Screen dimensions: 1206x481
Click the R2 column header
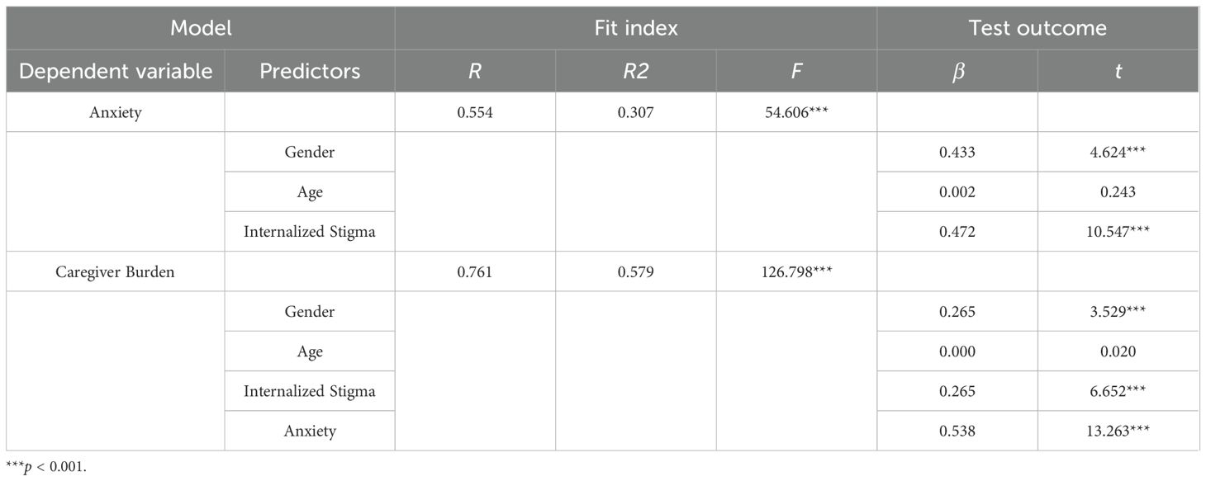click(x=635, y=71)
